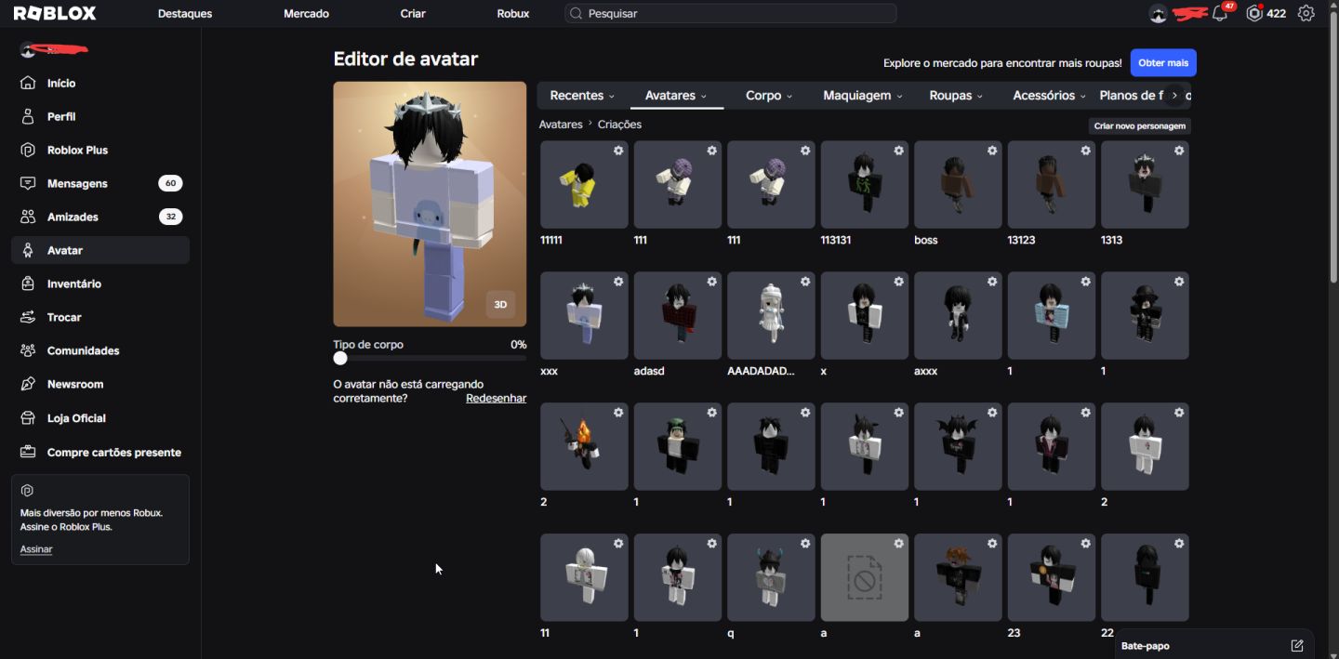Open Roblox Plus in the sidebar
Screen dimensions: 1339x659
[100, 150]
